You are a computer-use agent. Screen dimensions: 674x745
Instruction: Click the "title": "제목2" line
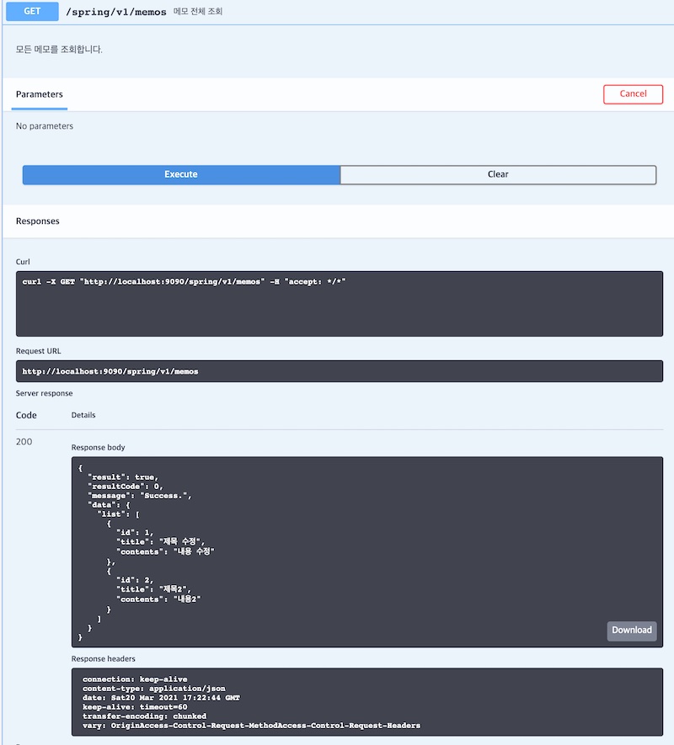tap(153, 589)
